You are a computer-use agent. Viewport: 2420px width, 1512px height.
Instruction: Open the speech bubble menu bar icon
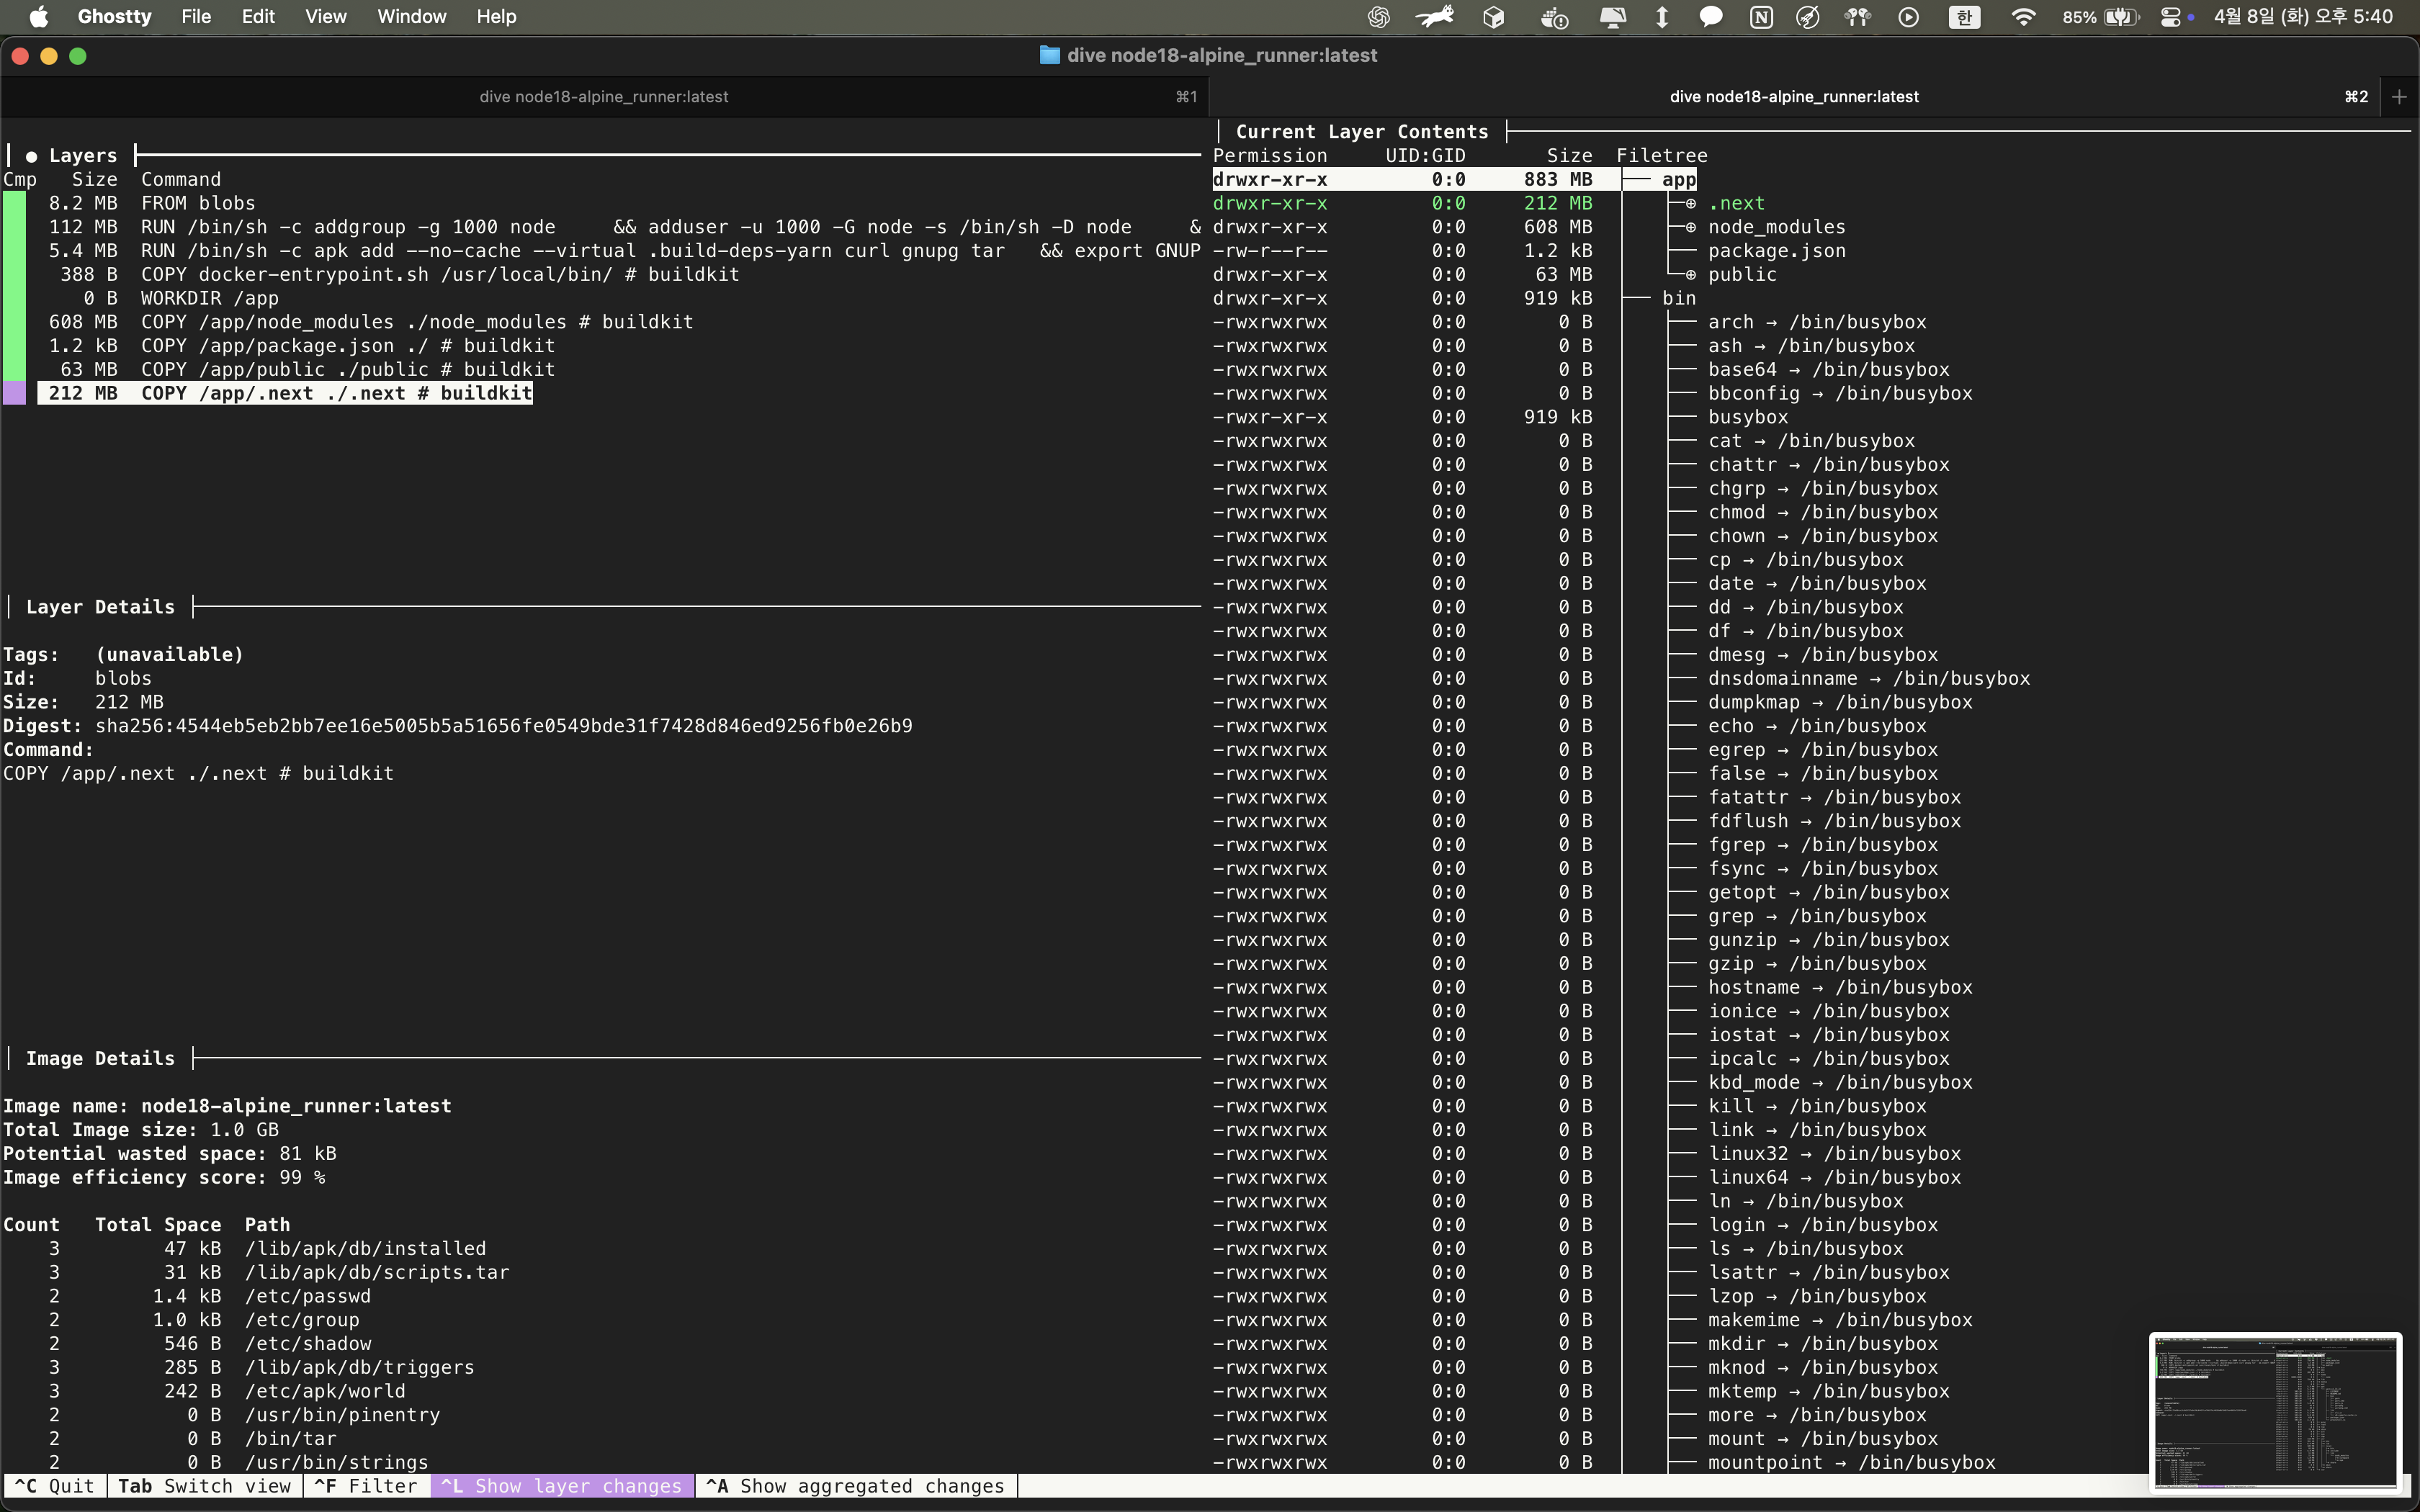click(x=1711, y=17)
